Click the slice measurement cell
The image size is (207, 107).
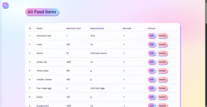click(x=92, y=36)
